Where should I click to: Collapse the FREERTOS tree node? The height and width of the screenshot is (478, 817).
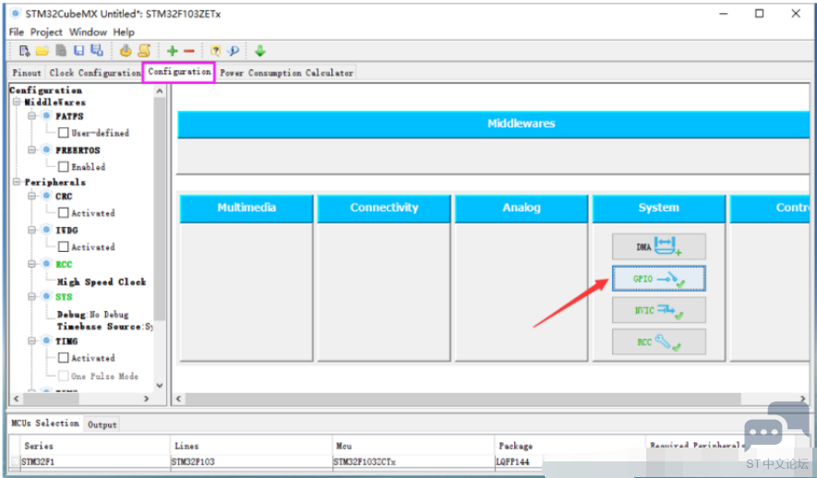[x=31, y=149]
